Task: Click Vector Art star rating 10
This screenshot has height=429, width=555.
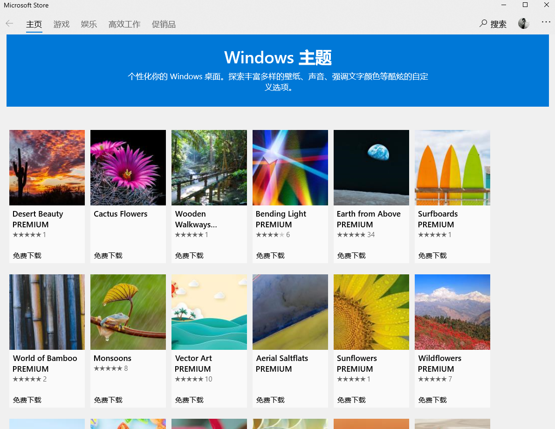Action: 193,379
